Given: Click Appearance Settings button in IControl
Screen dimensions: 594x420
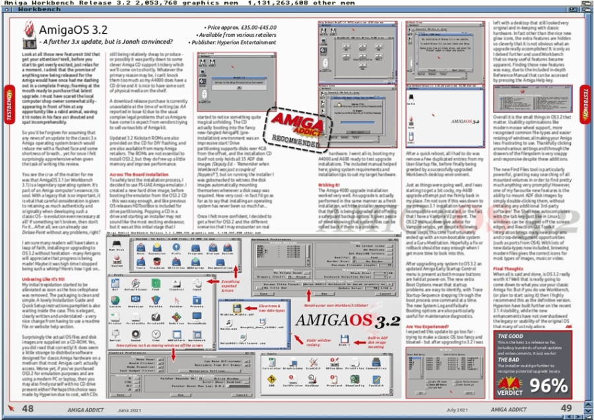Looking at the screenshot, I should coord(210,371).
